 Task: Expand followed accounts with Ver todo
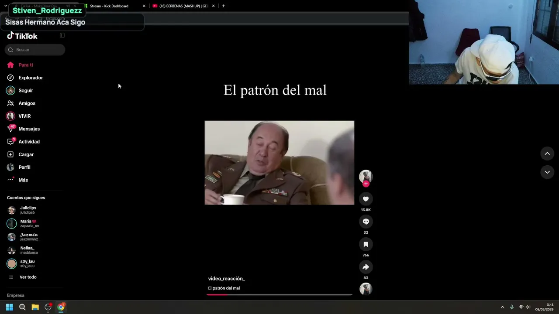pyautogui.click(x=28, y=277)
